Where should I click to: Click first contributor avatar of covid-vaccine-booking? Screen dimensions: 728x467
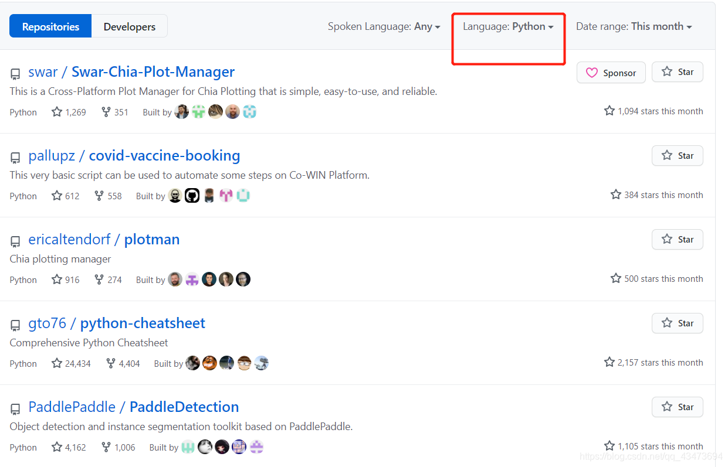click(175, 195)
